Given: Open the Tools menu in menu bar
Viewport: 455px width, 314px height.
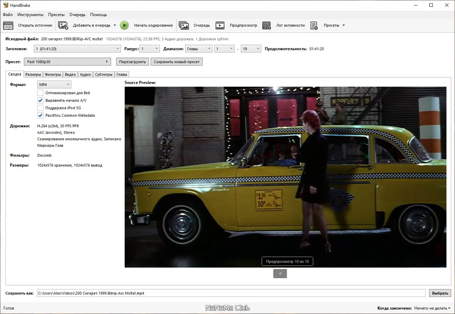Looking at the screenshot, I should point(30,15).
